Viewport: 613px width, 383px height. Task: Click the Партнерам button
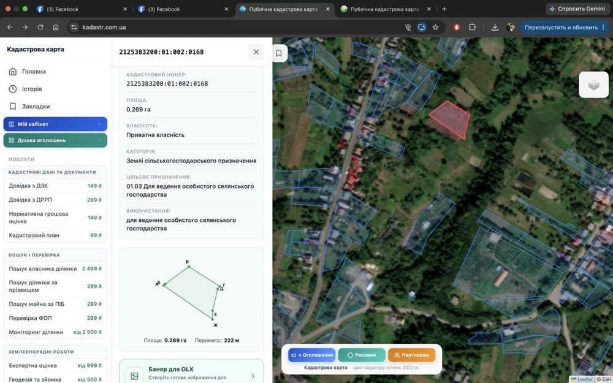click(412, 355)
